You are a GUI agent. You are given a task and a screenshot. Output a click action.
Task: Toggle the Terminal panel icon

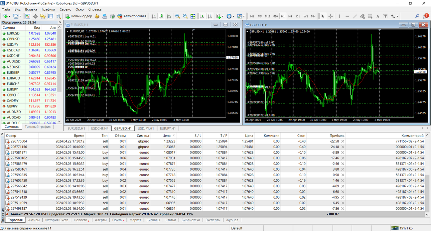pos(51,16)
